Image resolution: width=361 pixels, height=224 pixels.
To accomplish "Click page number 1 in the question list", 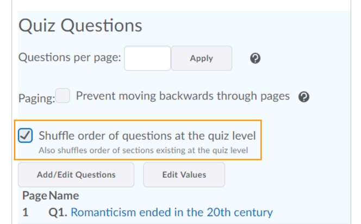I will click(26, 212).
